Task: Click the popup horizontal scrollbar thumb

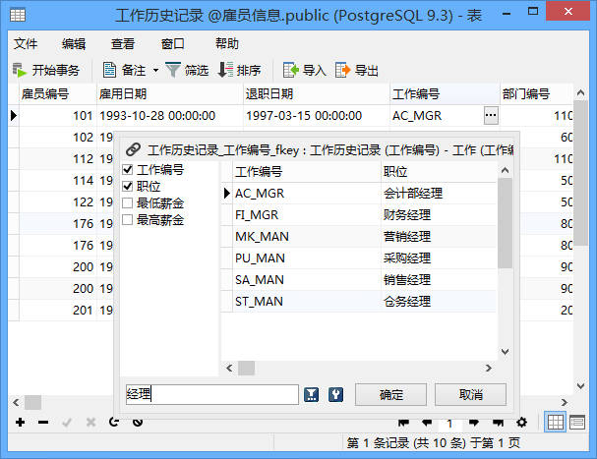Action: click(246, 368)
